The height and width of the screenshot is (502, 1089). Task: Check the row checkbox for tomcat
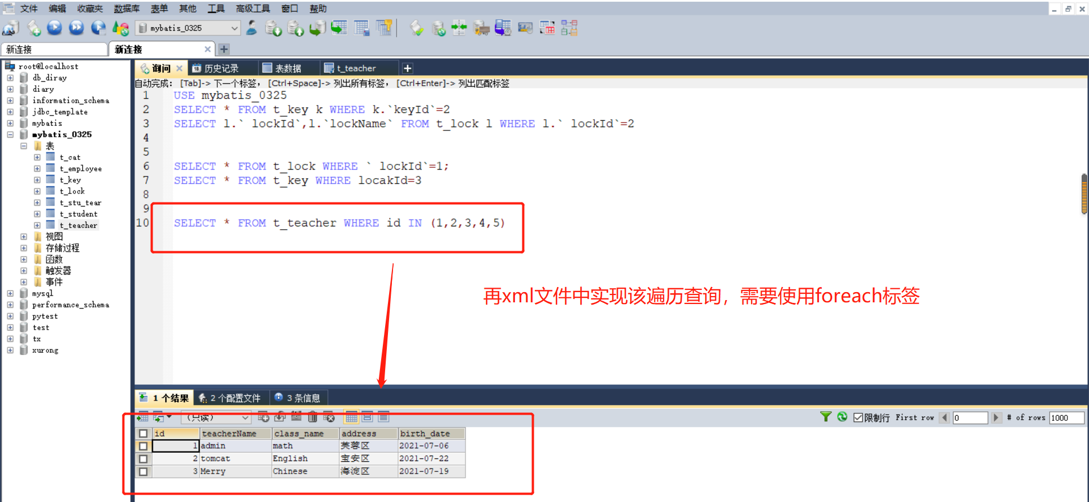coord(143,458)
